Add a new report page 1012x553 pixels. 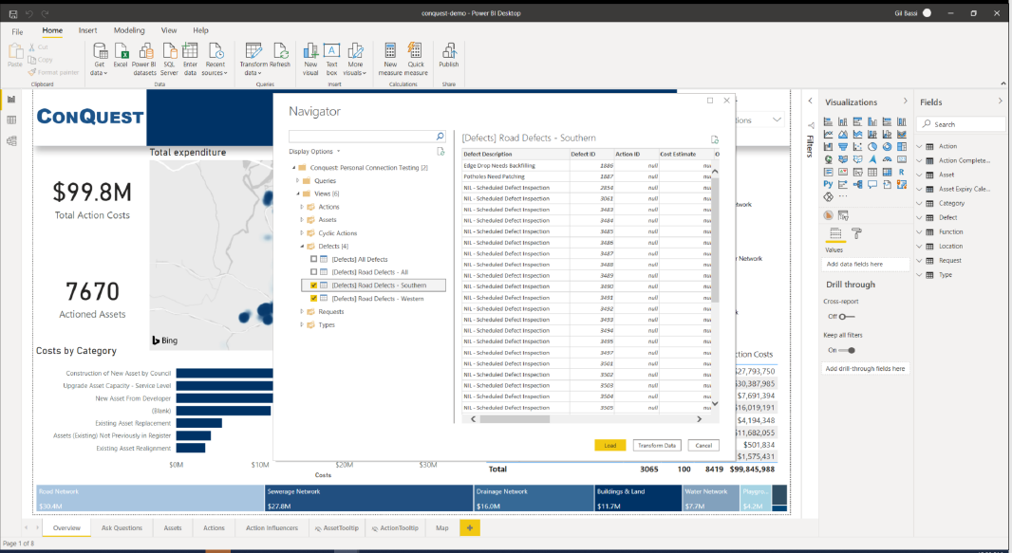click(x=470, y=527)
